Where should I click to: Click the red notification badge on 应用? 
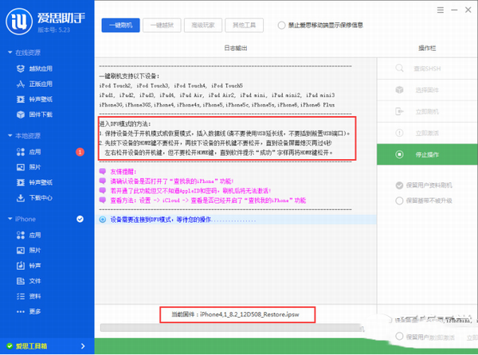pos(80,151)
